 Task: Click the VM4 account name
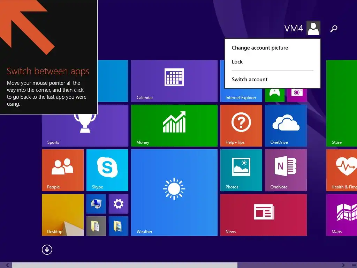pos(294,28)
